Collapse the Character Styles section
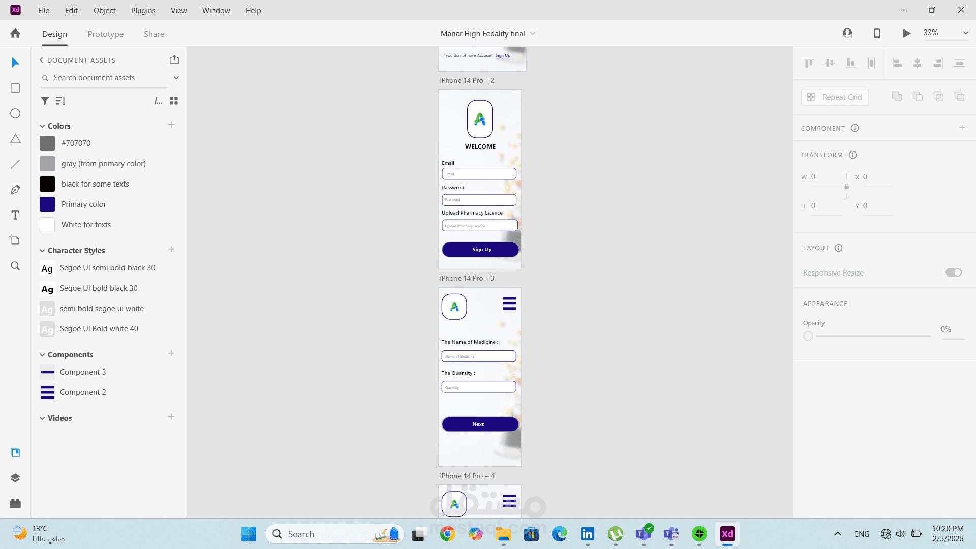 click(42, 251)
